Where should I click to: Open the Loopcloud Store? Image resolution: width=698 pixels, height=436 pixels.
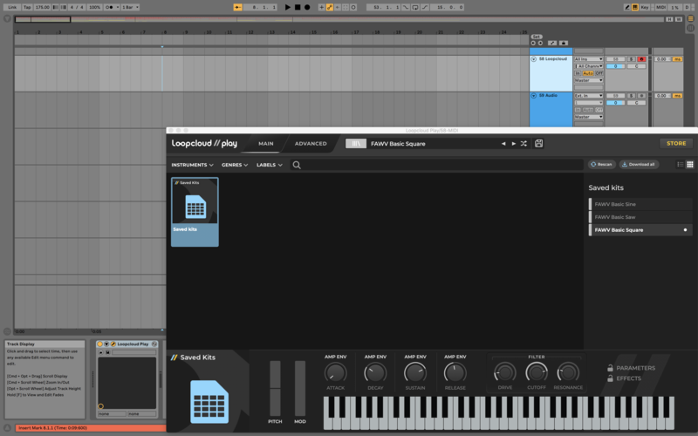pyautogui.click(x=675, y=144)
